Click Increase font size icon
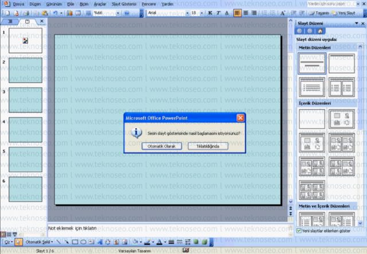 [283, 13]
